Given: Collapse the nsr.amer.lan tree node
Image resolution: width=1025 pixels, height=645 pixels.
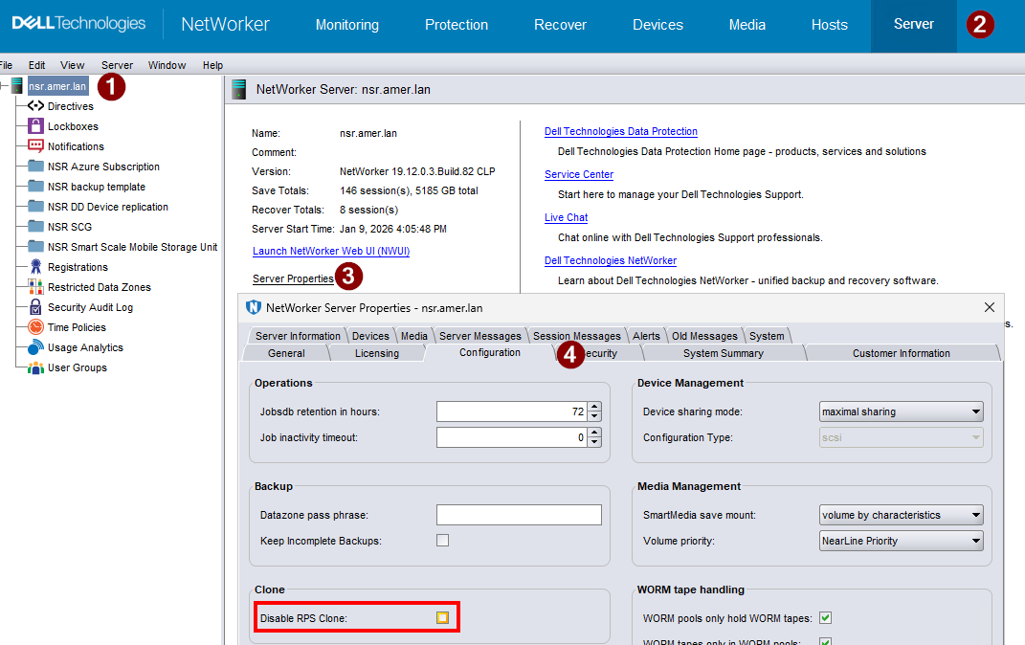Looking at the screenshot, I should coord(3,85).
